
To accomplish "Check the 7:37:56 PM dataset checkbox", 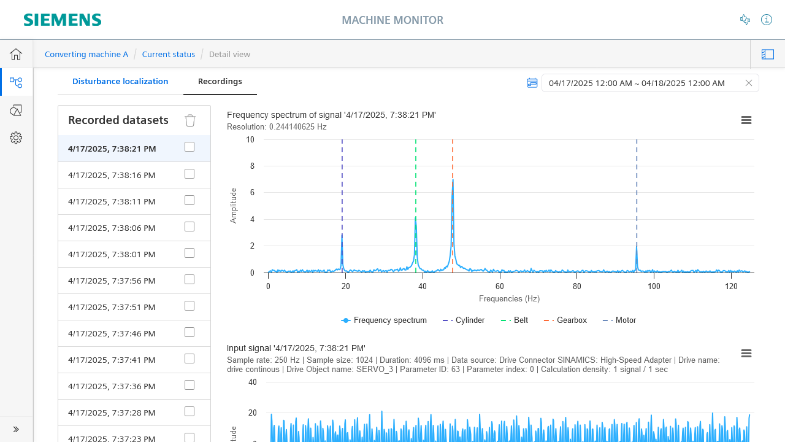I will tap(190, 279).
